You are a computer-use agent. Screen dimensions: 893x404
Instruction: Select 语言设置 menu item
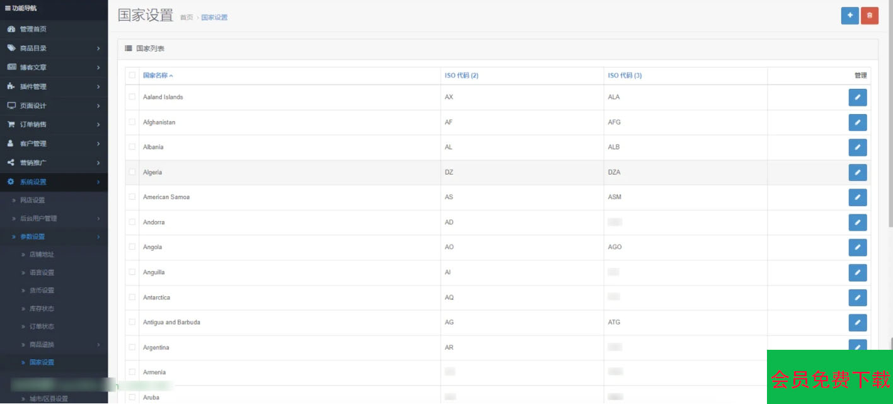(x=42, y=272)
